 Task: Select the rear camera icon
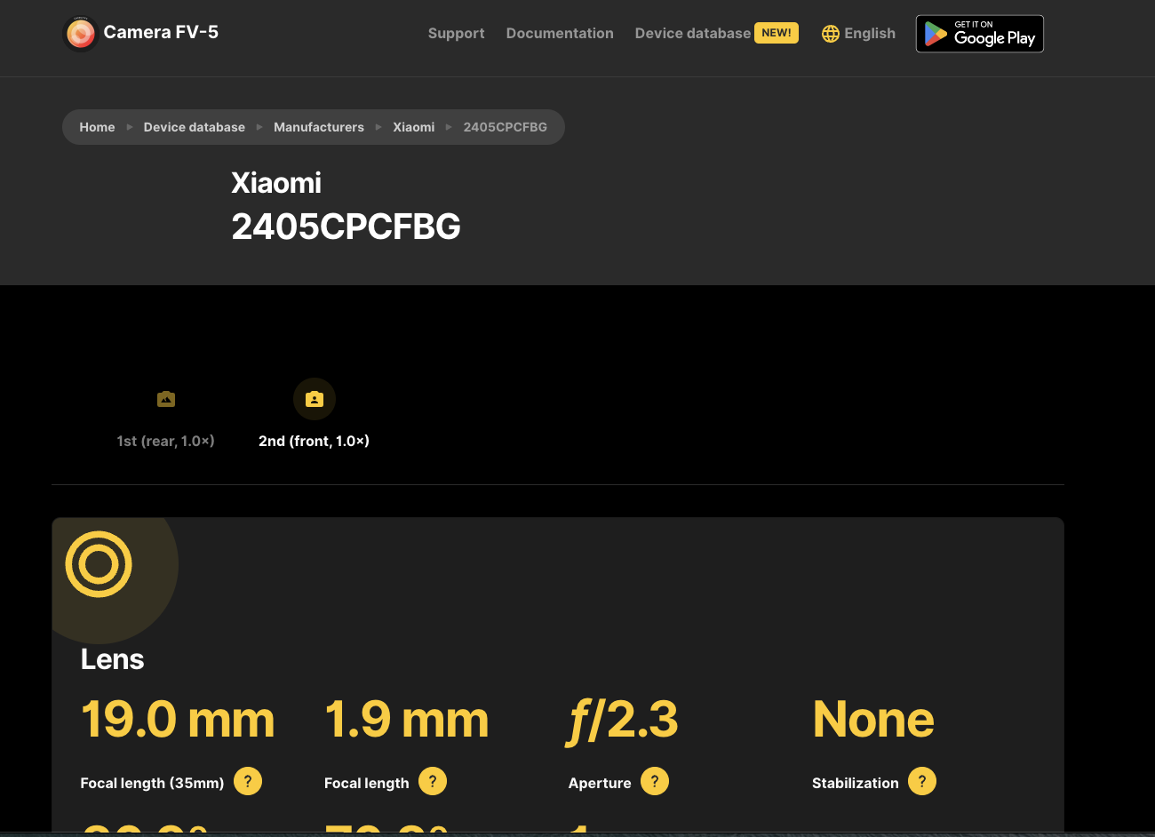click(x=166, y=399)
